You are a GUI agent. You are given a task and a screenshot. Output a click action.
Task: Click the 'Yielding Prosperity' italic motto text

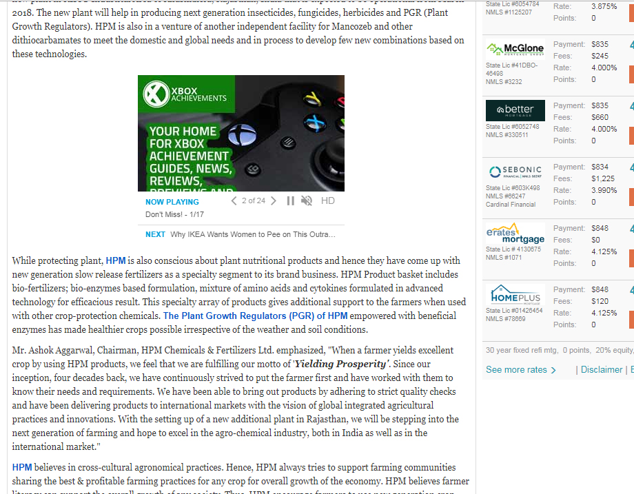coord(342,364)
